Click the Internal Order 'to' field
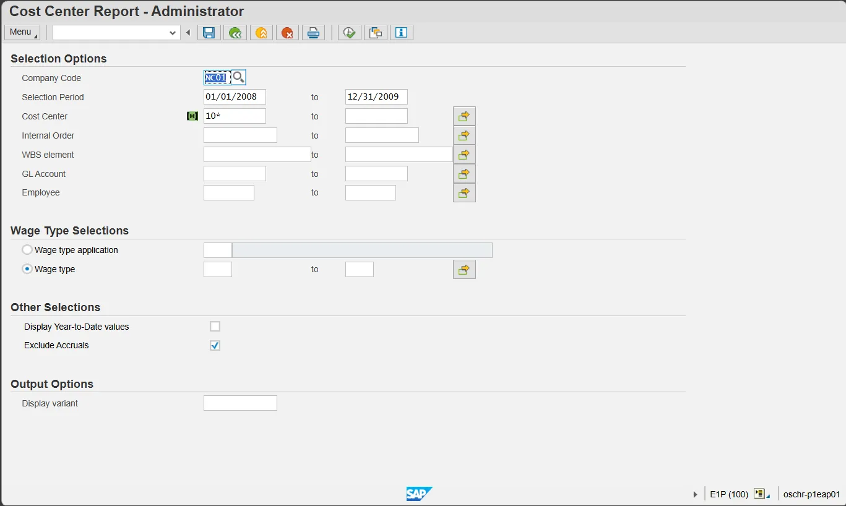 [382, 135]
